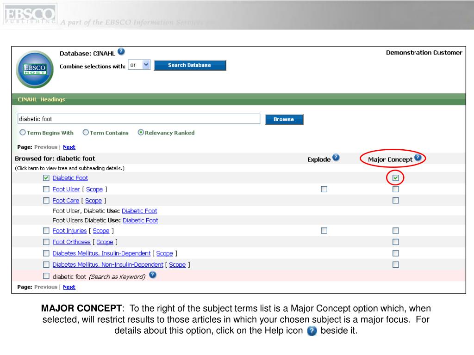Open the Scope link for Foot Ulcer
The height and width of the screenshot is (355, 474).
94,189
